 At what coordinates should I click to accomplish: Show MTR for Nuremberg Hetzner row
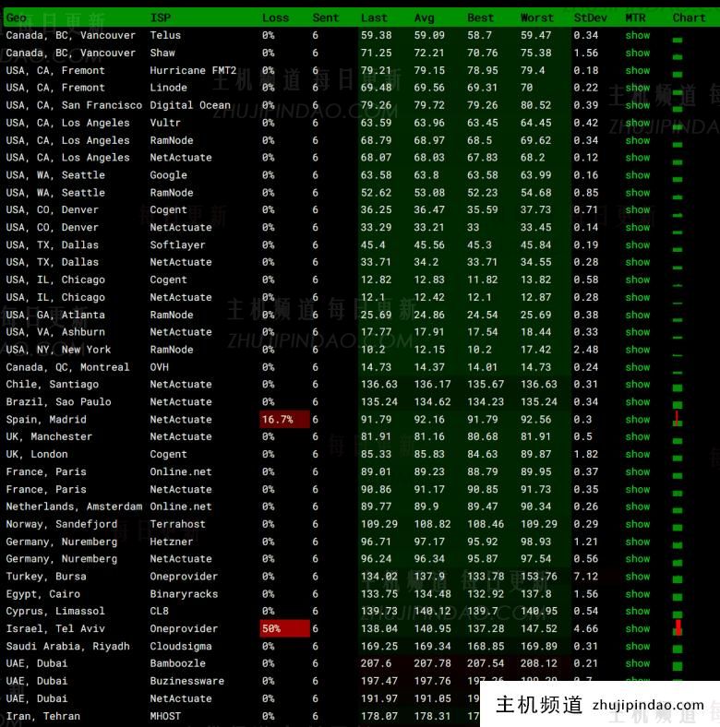coord(638,542)
